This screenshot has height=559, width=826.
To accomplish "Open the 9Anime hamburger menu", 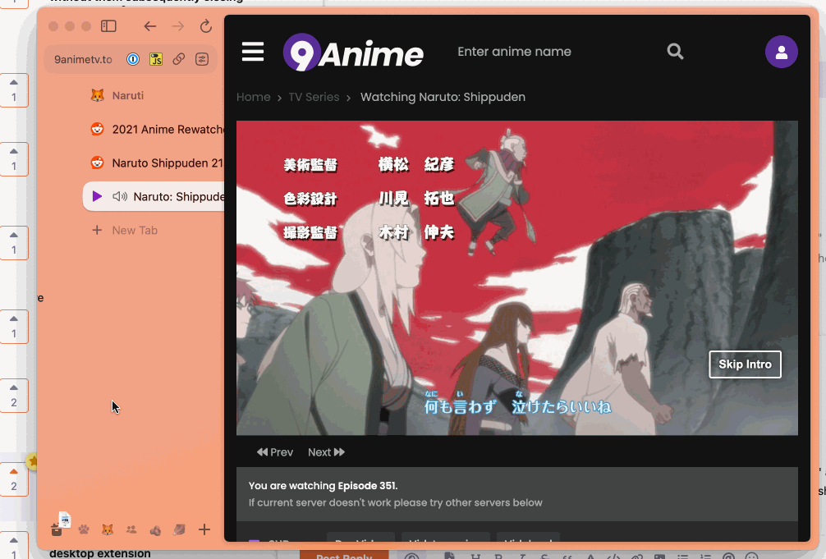I will click(253, 52).
